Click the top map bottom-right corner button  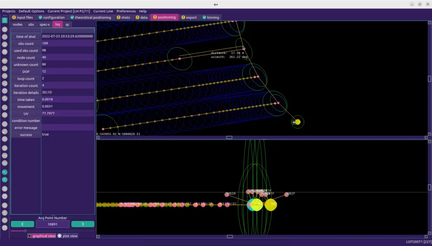pos(426,138)
